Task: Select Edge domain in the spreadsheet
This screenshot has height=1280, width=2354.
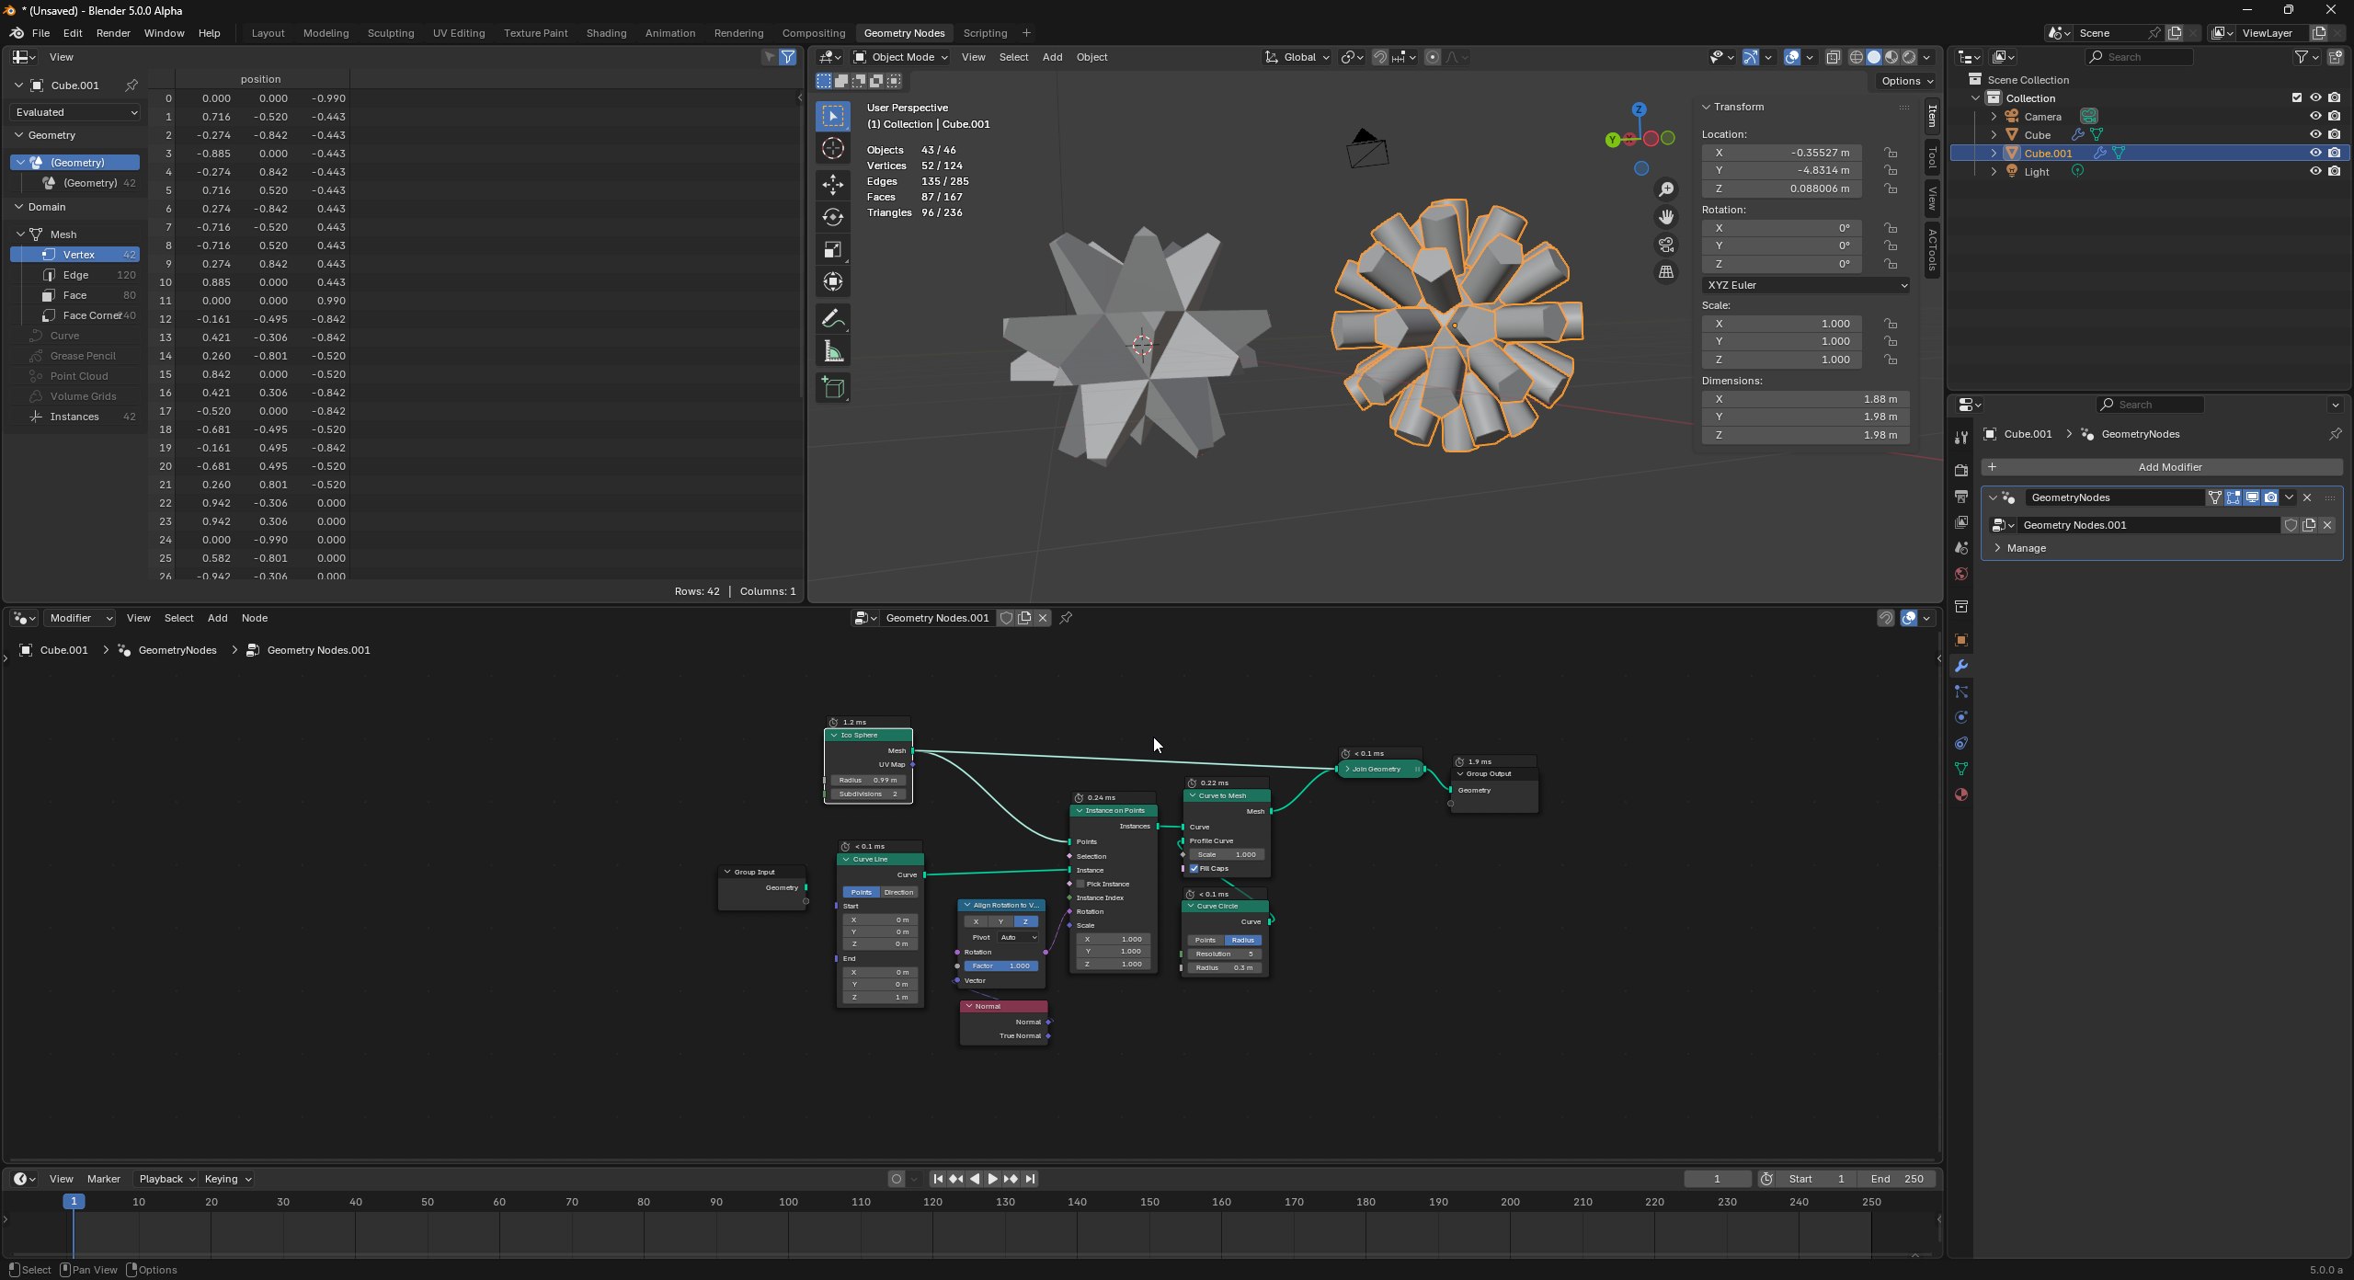Action: [x=75, y=275]
